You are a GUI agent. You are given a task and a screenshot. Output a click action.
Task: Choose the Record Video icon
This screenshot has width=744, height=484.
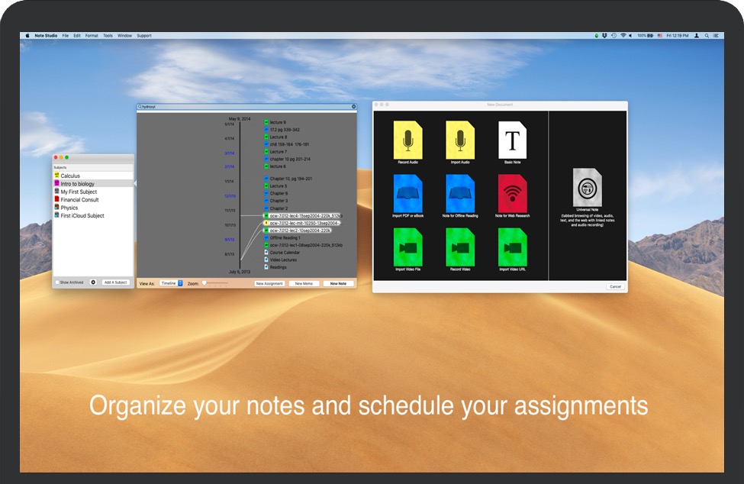click(460, 247)
